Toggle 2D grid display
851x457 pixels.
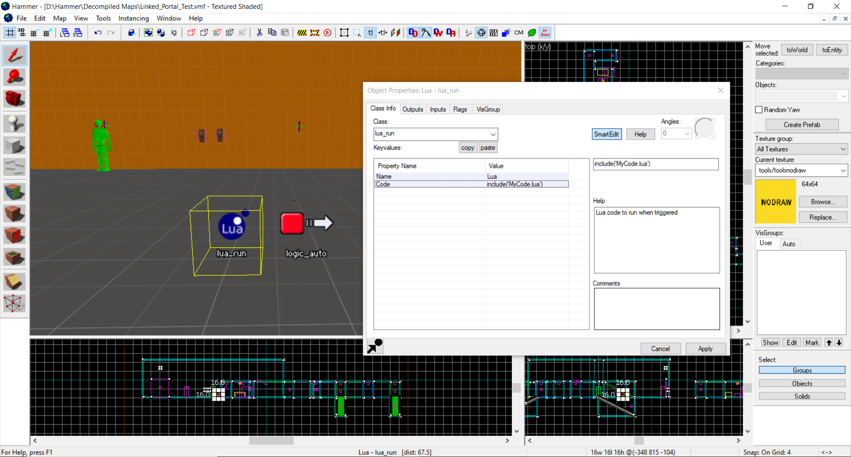pyautogui.click(x=10, y=32)
